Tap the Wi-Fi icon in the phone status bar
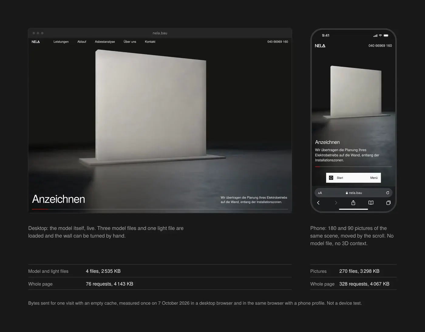The image size is (425, 332). 380,36
